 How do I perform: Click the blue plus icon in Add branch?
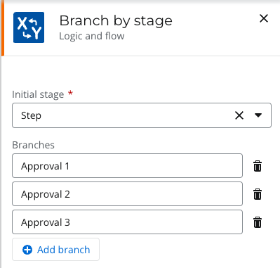click(27, 250)
